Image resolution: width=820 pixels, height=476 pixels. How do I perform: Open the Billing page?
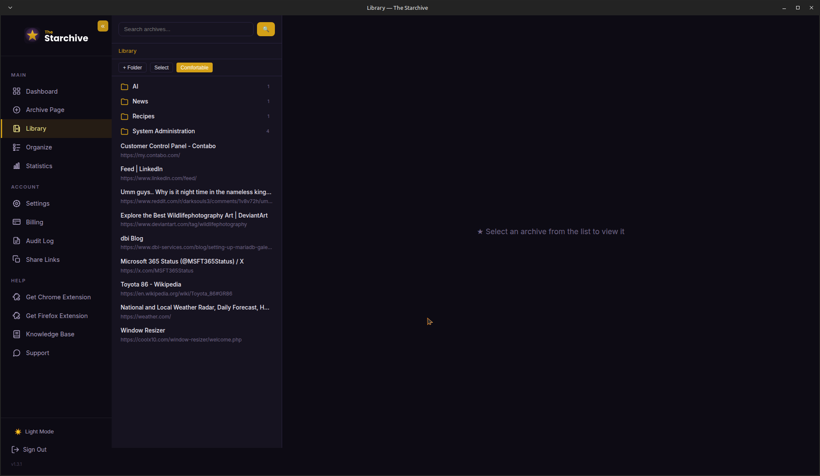tap(56, 222)
